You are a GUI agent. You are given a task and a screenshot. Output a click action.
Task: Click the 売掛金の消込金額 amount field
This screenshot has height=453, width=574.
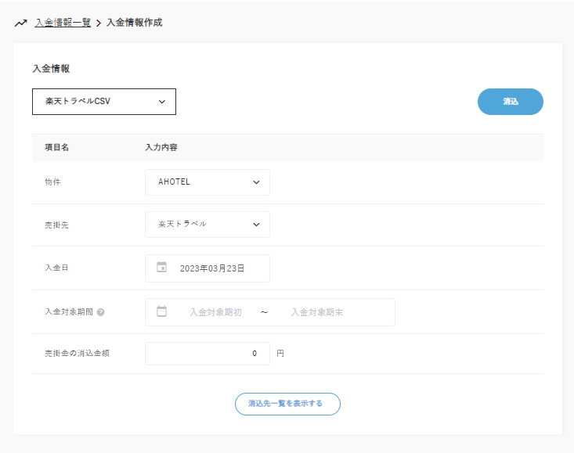pos(208,354)
